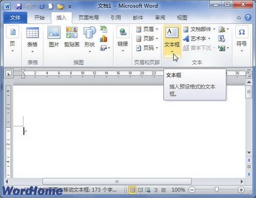
Task: Zoom out with the minus button
Action: pos(192,190)
